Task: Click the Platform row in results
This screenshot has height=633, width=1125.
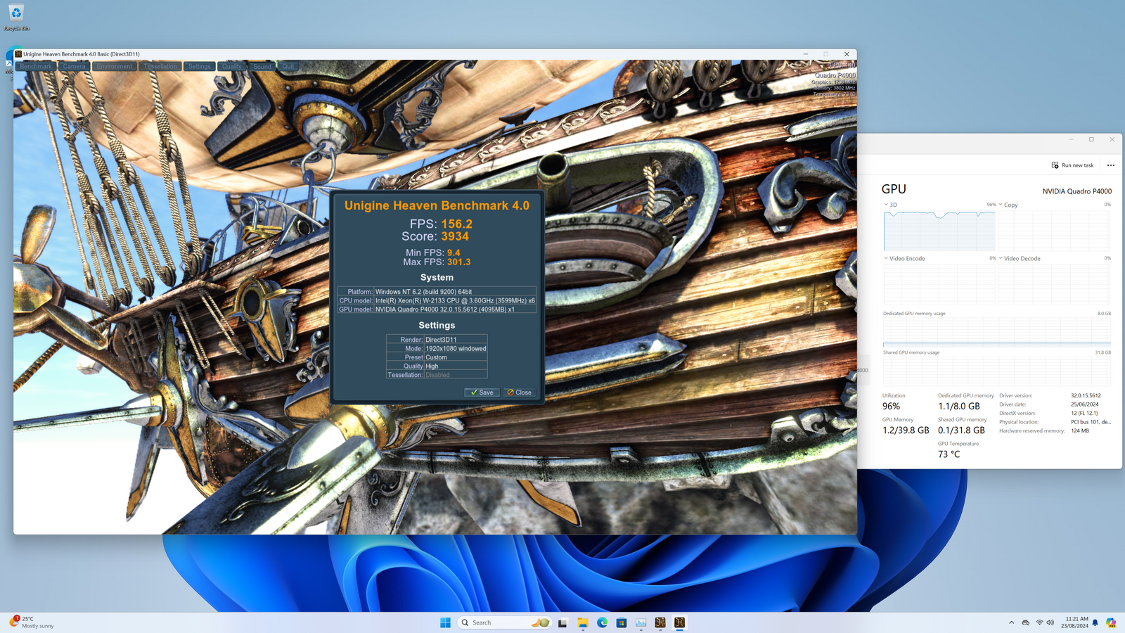Action: pyautogui.click(x=437, y=291)
